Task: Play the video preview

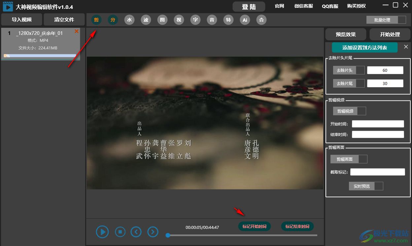Action: tap(103, 232)
